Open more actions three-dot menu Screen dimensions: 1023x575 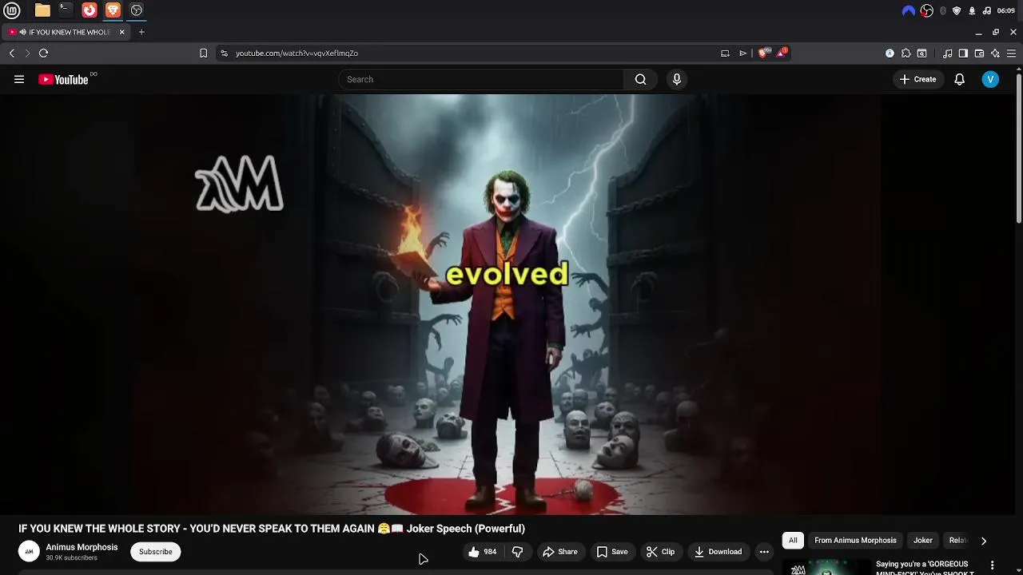point(764,552)
